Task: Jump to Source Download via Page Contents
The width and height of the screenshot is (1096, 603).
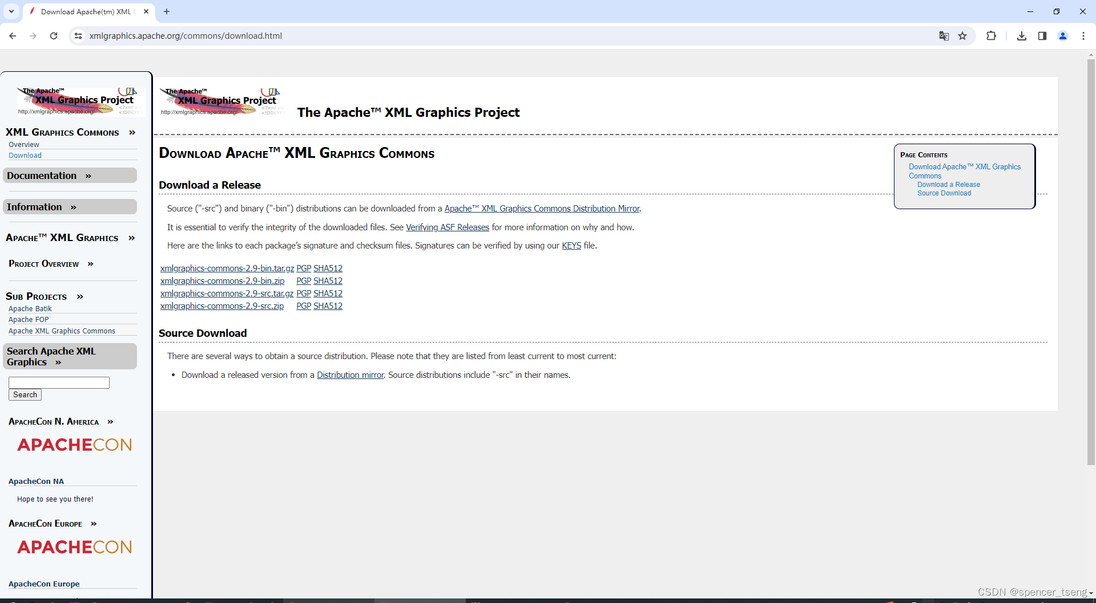Action: coord(944,193)
